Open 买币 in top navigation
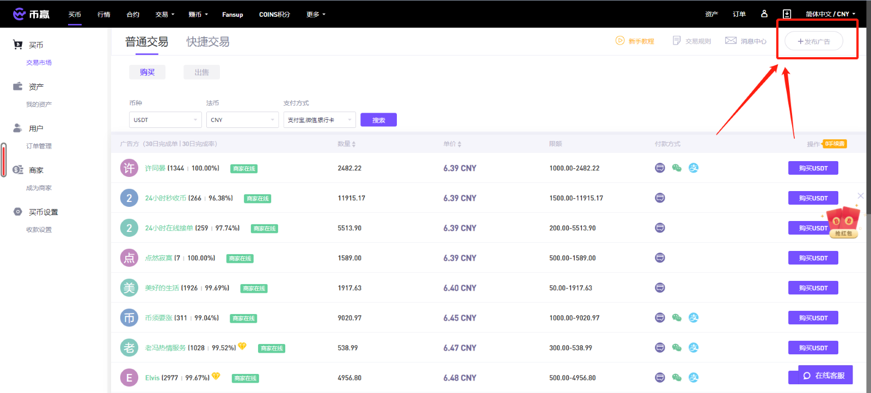871x393 pixels. (75, 15)
